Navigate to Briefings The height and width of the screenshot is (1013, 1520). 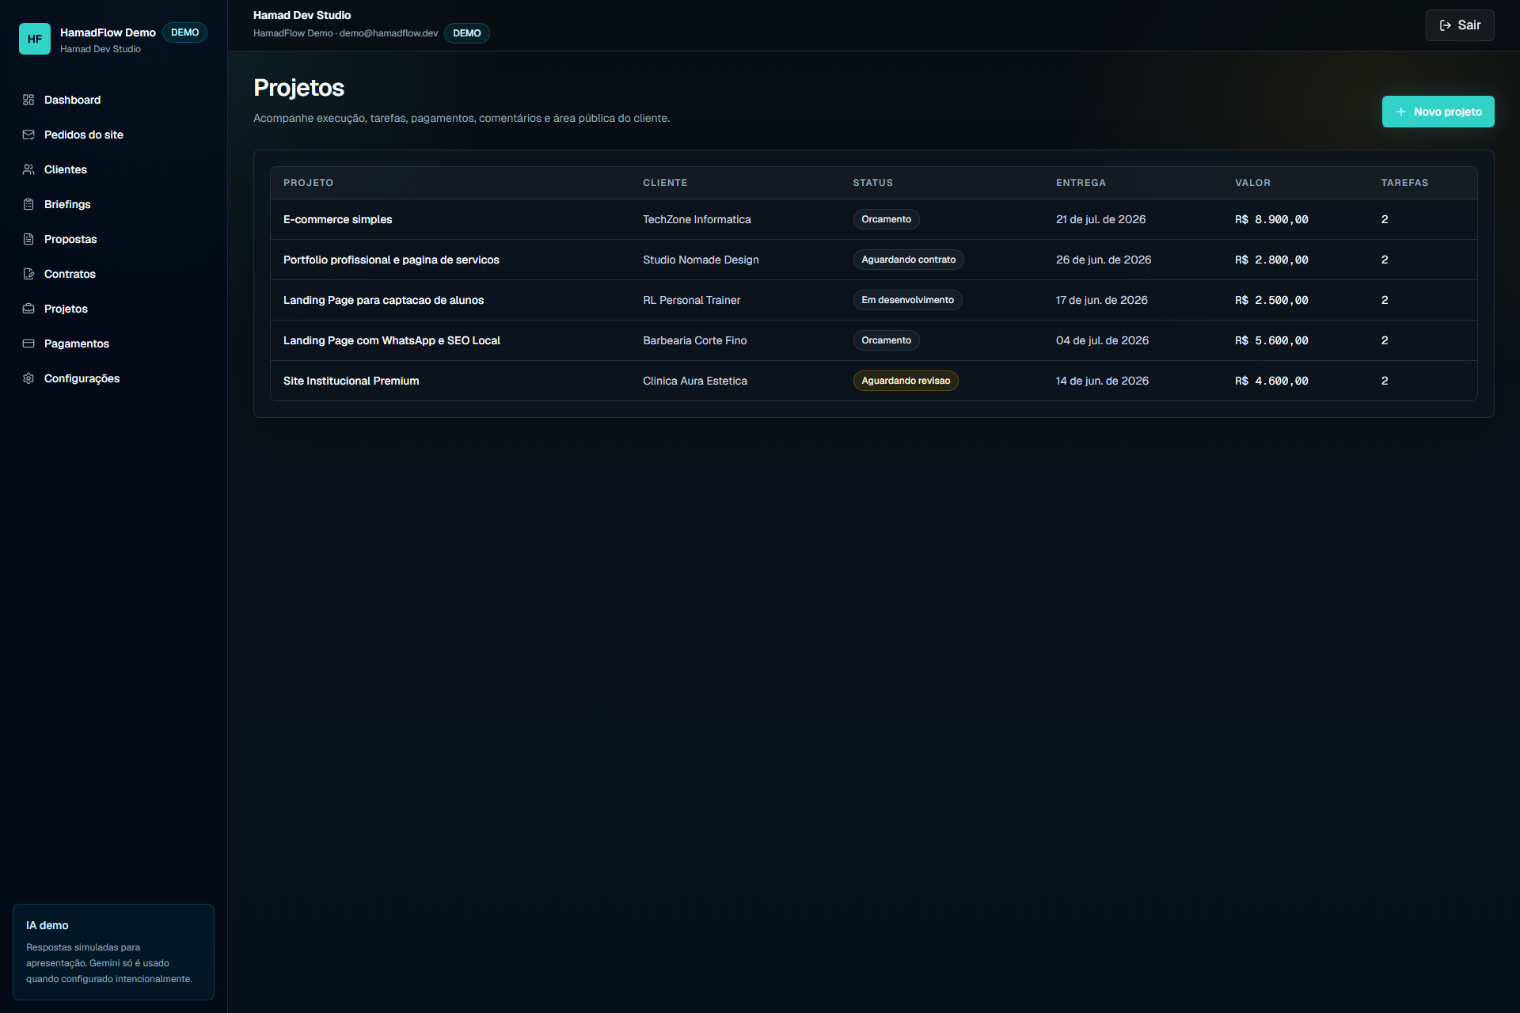tap(113, 204)
